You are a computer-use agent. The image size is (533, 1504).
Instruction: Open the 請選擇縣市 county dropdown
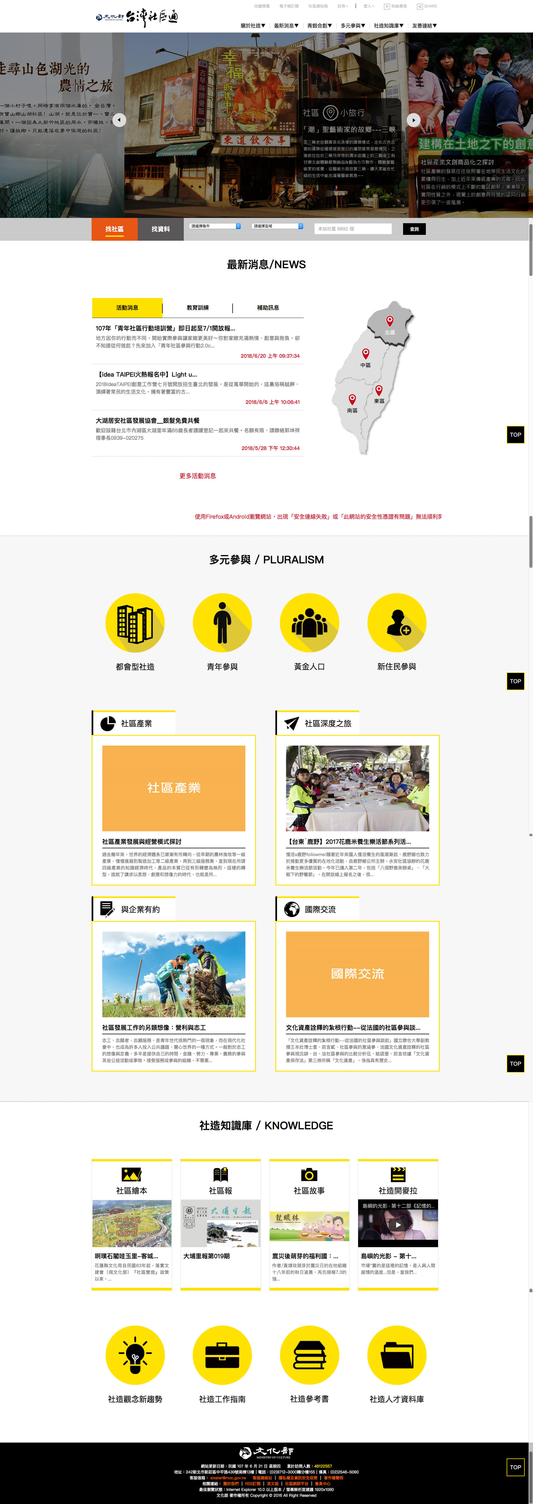(215, 226)
